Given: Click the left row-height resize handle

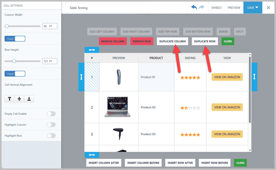Looking at the screenshot, I should (x=81, y=77).
